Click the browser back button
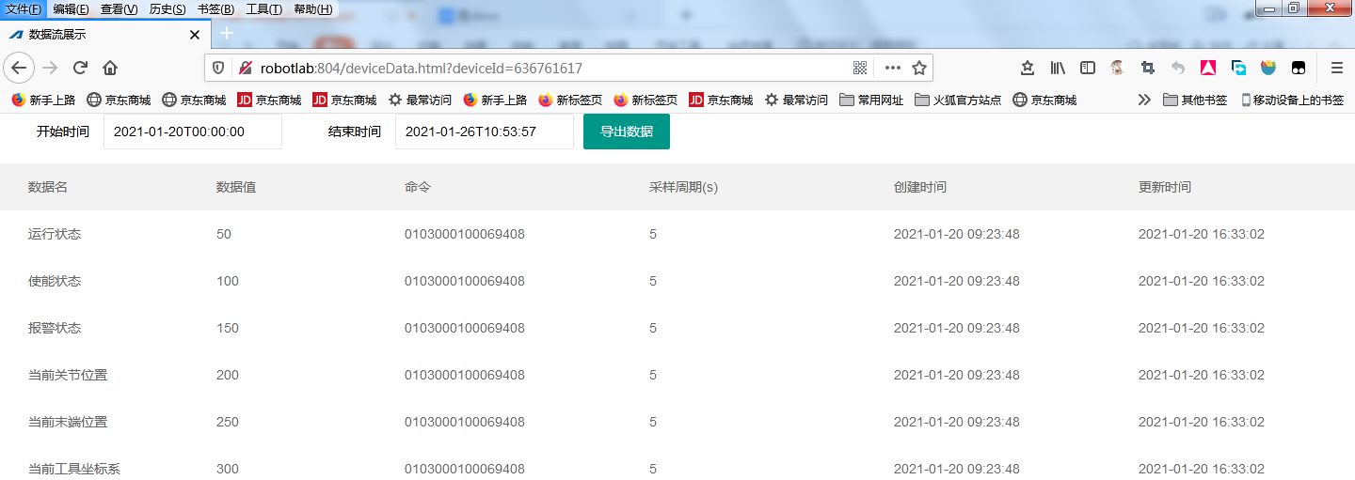Image resolution: width=1355 pixels, height=480 pixels. click(20, 68)
